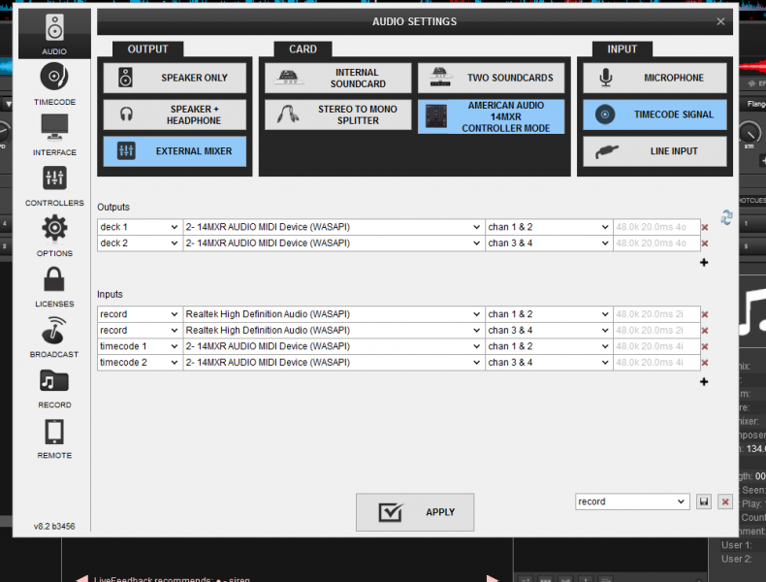Viewport: 766px width, 582px height.
Task: Remove the first record input row
Action: (705, 314)
